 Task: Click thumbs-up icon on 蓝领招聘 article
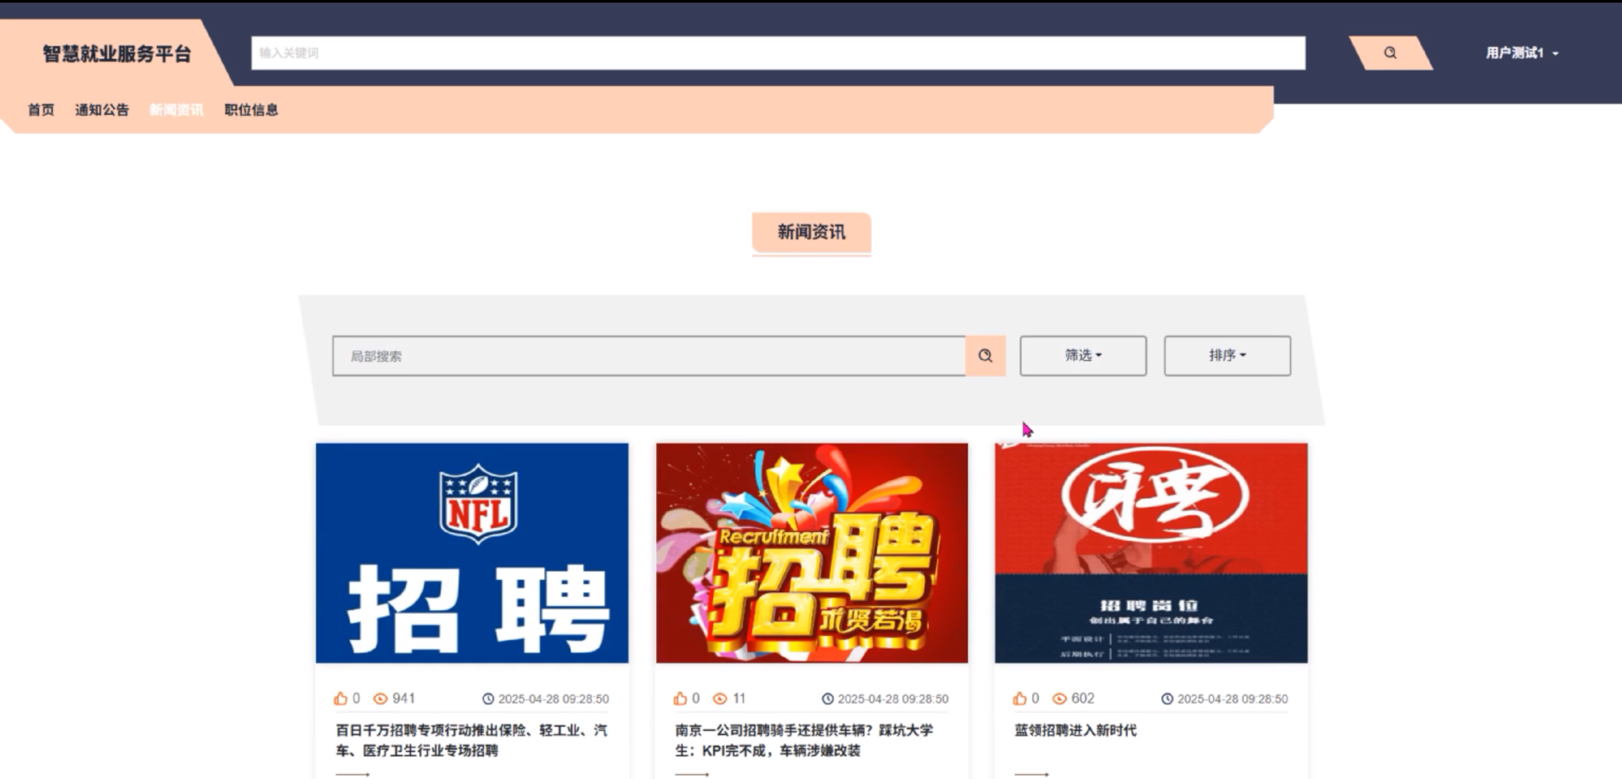(1019, 698)
